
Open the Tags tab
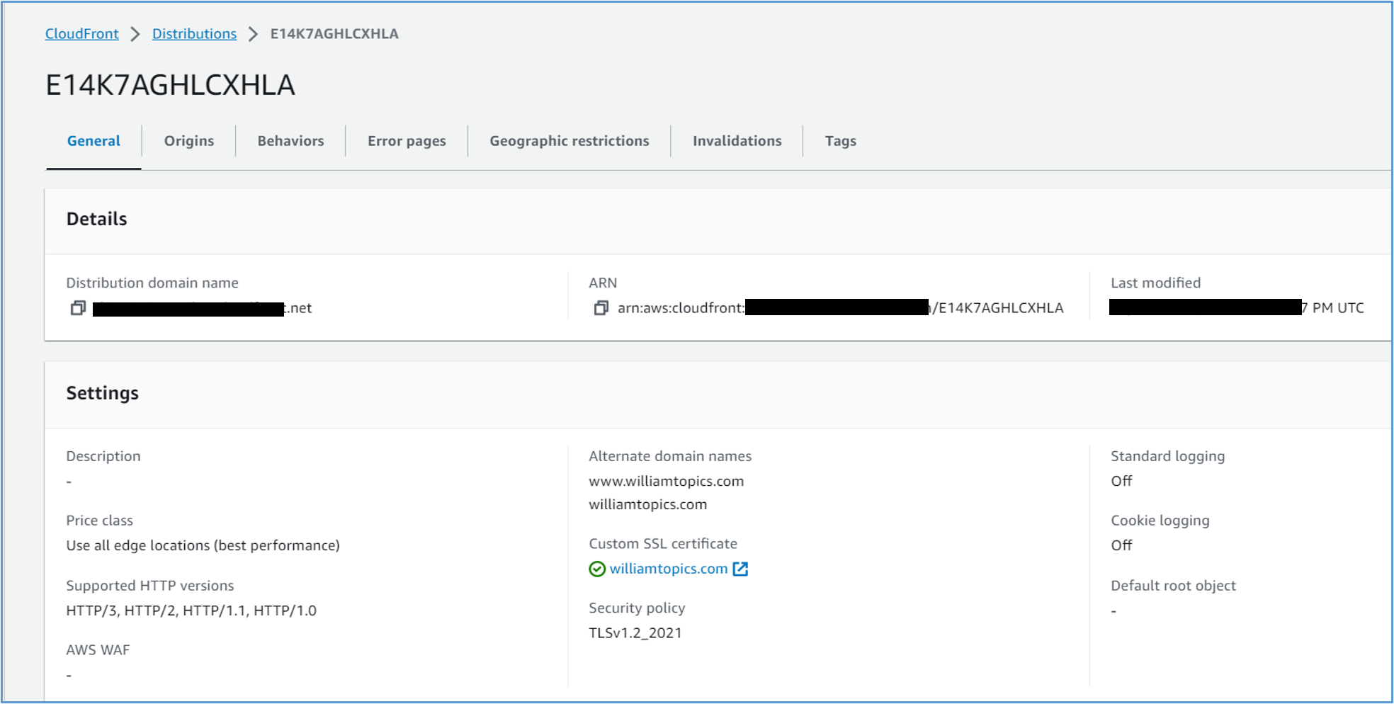coord(839,140)
